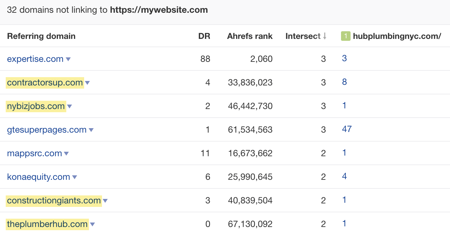450x234 pixels.
Task: Click the 47 backlinks for gtesuperpages.com
Action: (347, 129)
